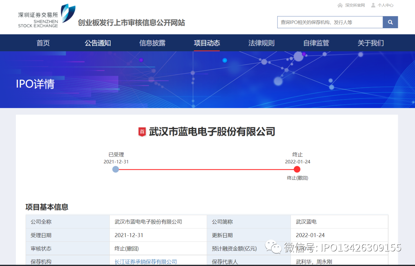This screenshot has height=266, width=415.
Task: Click the red 首 badge icon
Action: 142,132
